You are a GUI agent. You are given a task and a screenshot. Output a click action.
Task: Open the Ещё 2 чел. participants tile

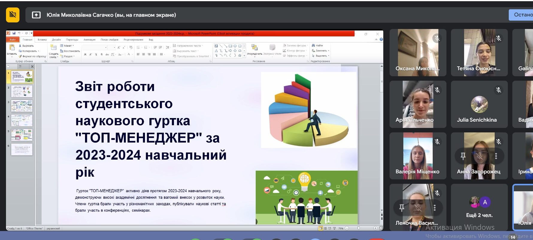click(x=479, y=207)
